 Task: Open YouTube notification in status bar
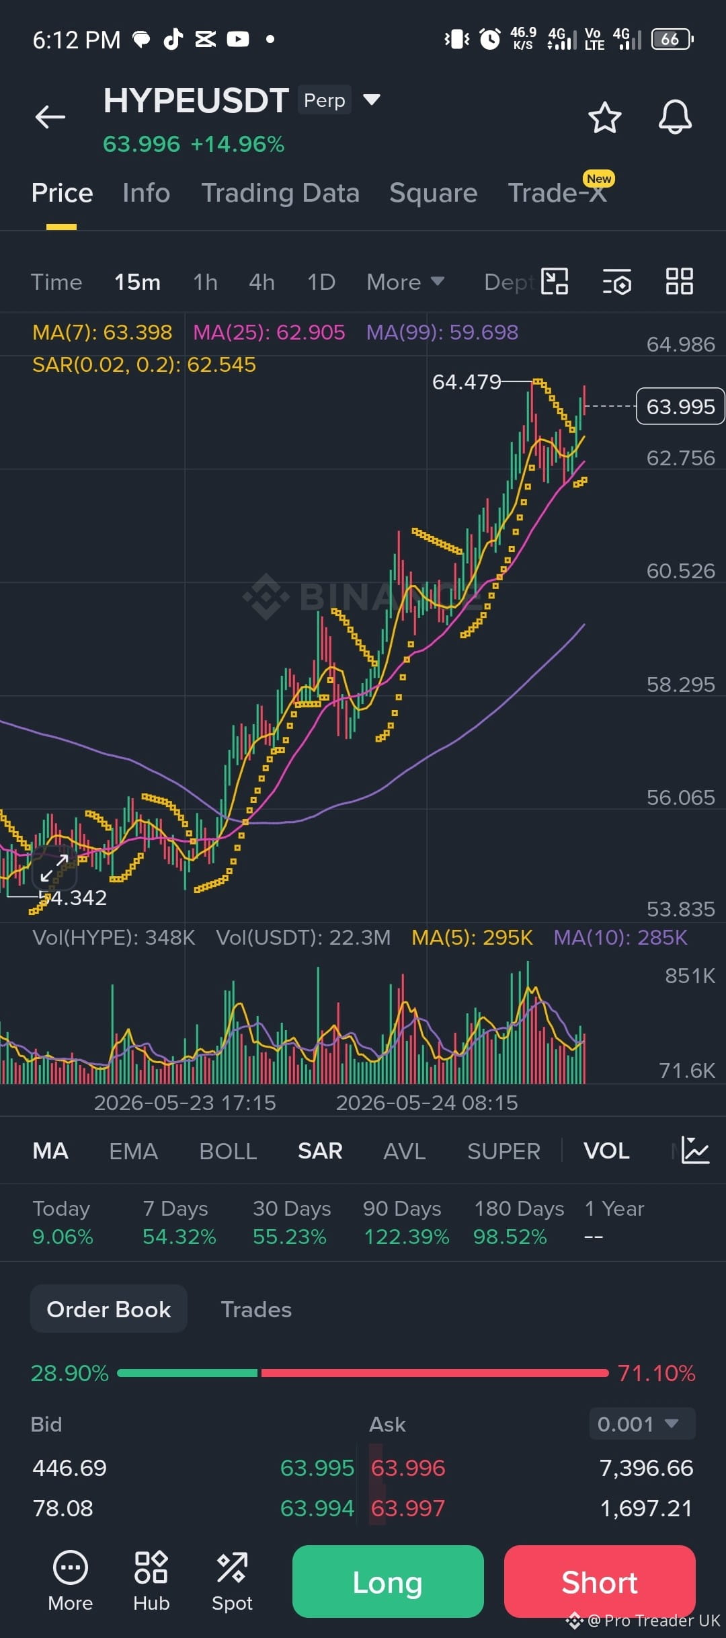click(x=238, y=39)
